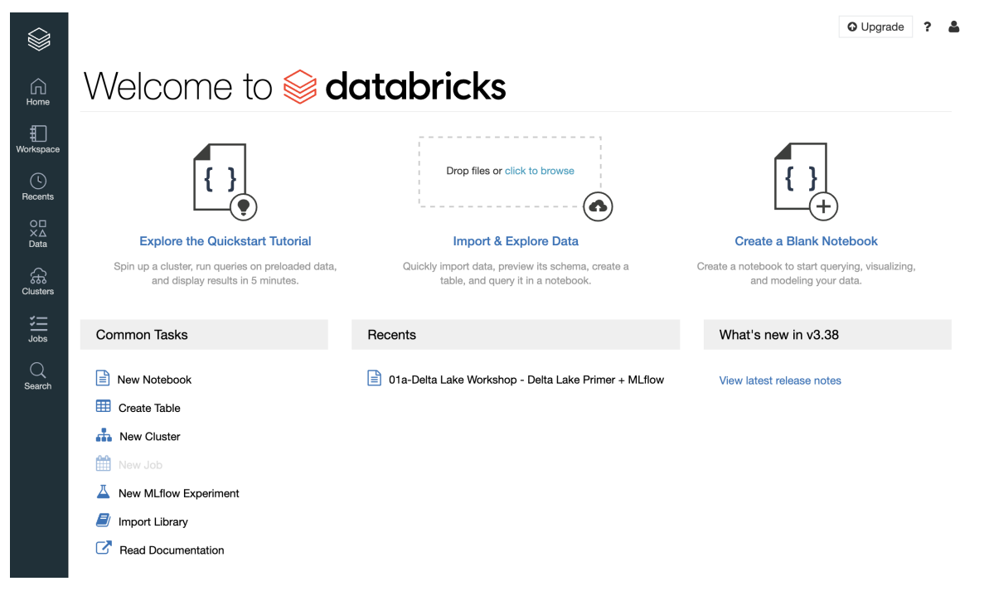This screenshot has width=984, height=591.
Task: Open the Data sidebar section
Action: tap(38, 233)
